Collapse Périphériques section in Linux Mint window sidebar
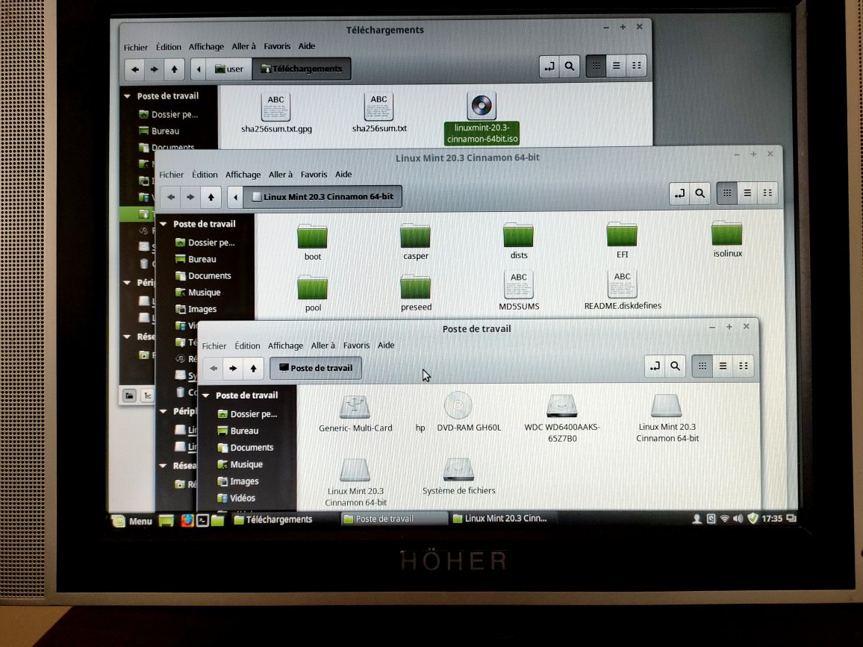The image size is (863, 647). point(163,411)
